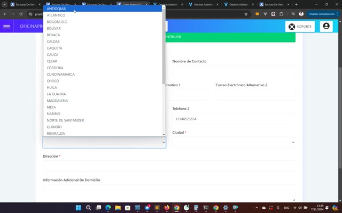Click the dropdown list scroll-down arrow
Screen dimensions: 342x213
[164, 135]
